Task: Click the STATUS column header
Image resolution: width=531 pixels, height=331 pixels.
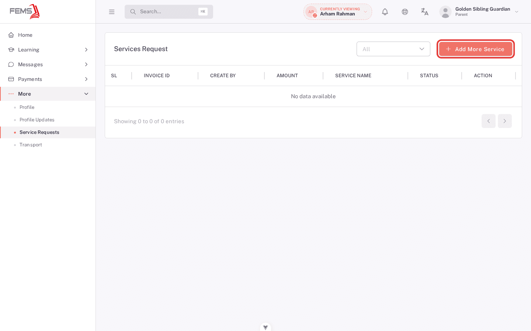Action: click(x=429, y=76)
